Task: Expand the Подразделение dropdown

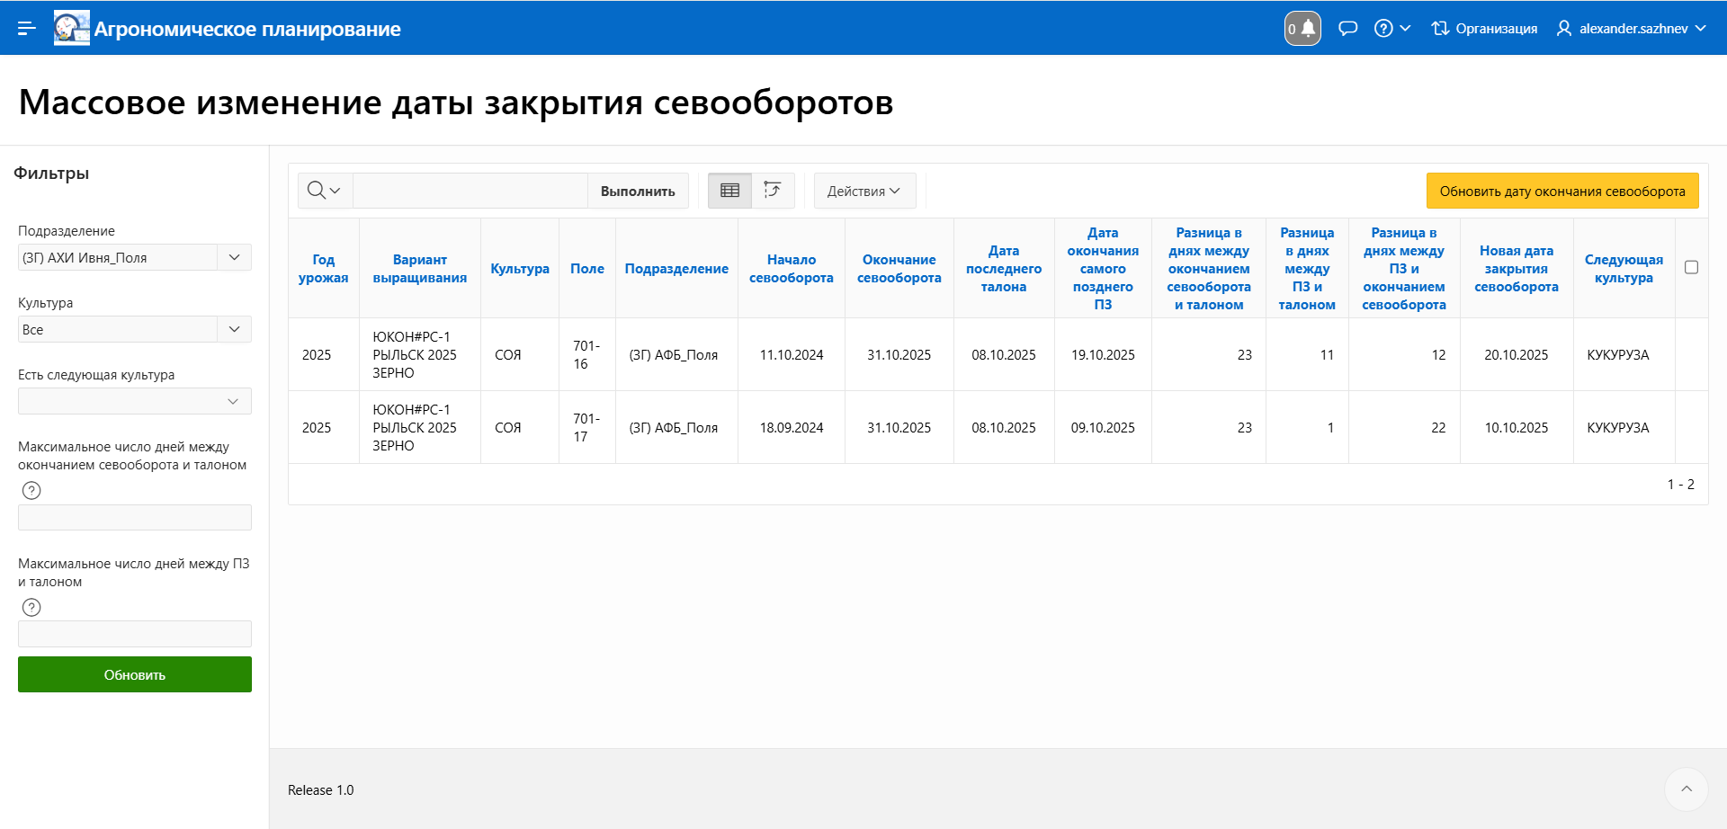Action: click(x=234, y=257)
